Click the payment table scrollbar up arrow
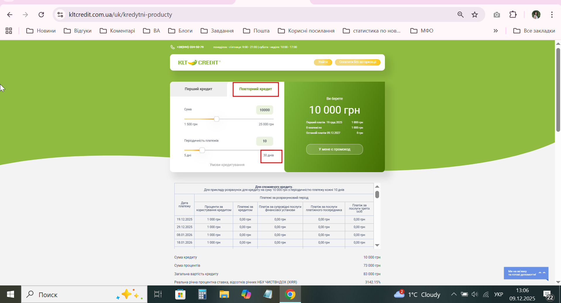The height and width of the screenshot is (303, 561). (x=377, y=186)
